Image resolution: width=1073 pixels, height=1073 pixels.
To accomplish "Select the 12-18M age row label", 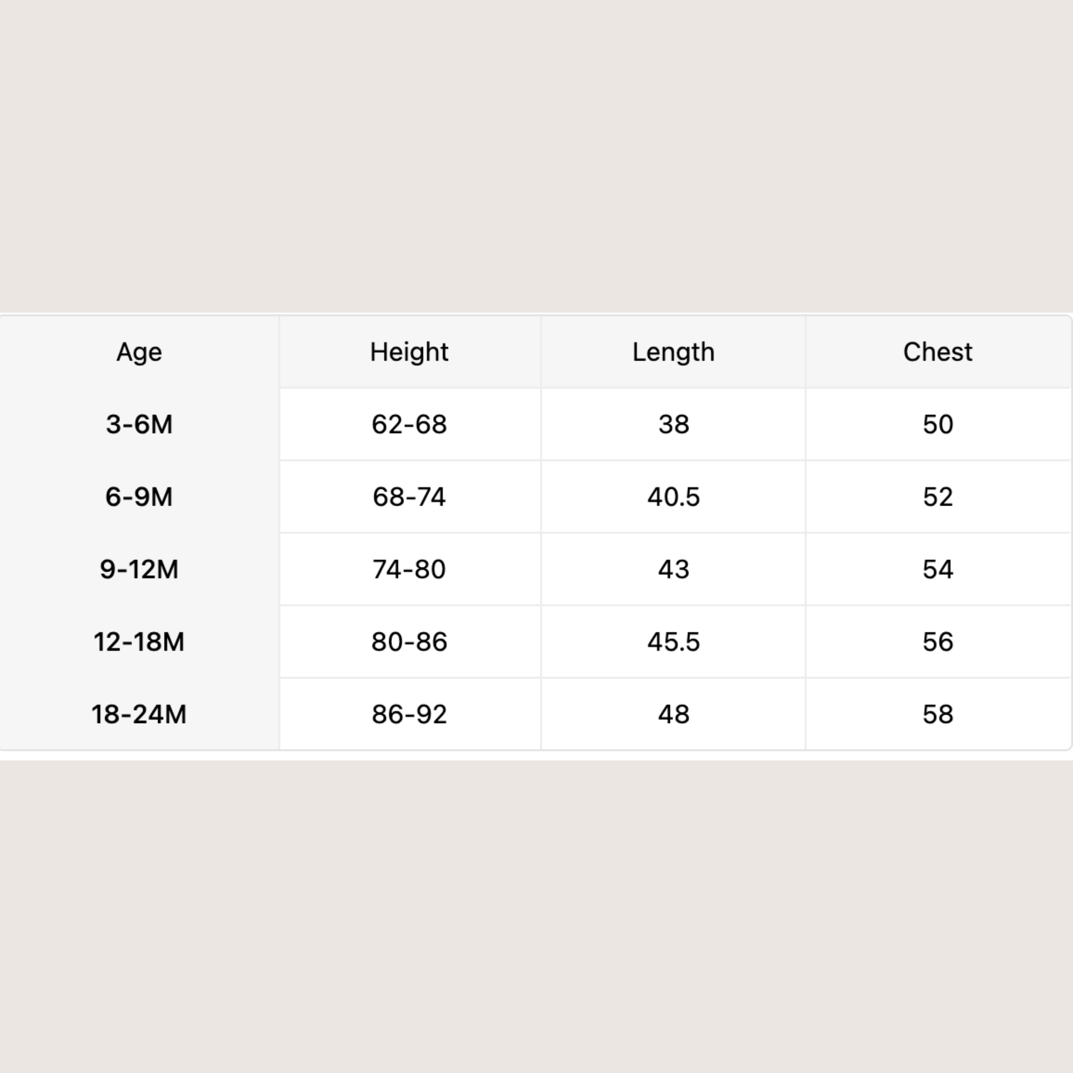I will 139,641.
